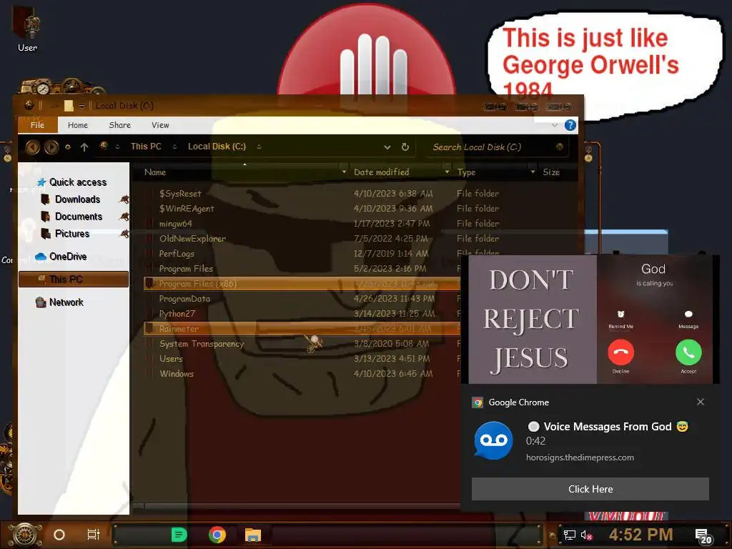Click the muted speaker icon in tray
The height and width of the screenshot is (549, 732).
[586, 535]
